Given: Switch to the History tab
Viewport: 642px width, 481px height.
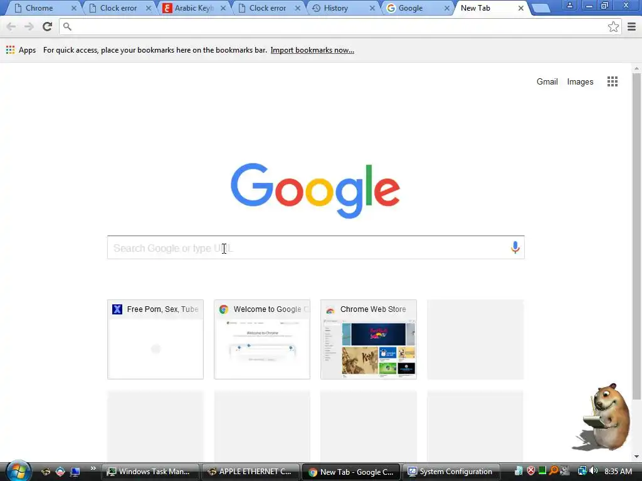Looking at the screenshot, I should [342, 8].
